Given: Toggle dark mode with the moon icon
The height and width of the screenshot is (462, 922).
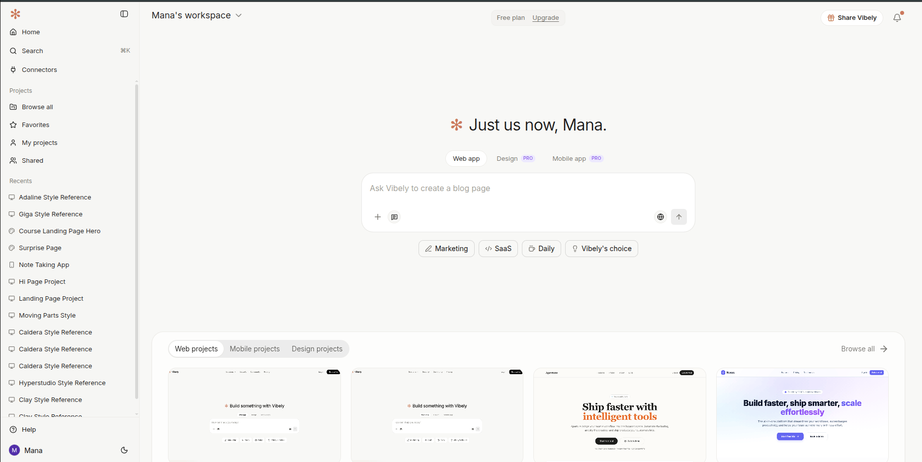Looking at the screenshot, I should [124, 450].
